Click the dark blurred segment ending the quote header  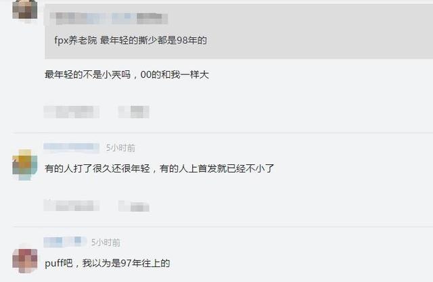pos(152,19)
